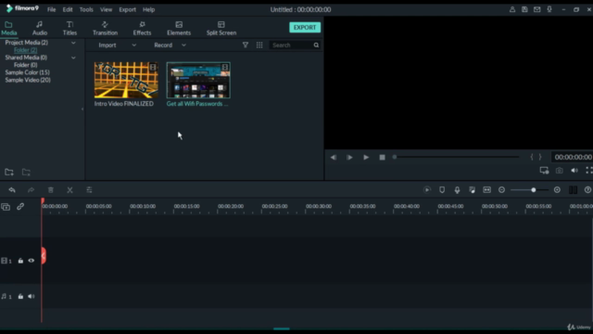Select the Intro Video FINALIZED thumbnail
Viewport: 593px width, 334px height.
point(126,80)
